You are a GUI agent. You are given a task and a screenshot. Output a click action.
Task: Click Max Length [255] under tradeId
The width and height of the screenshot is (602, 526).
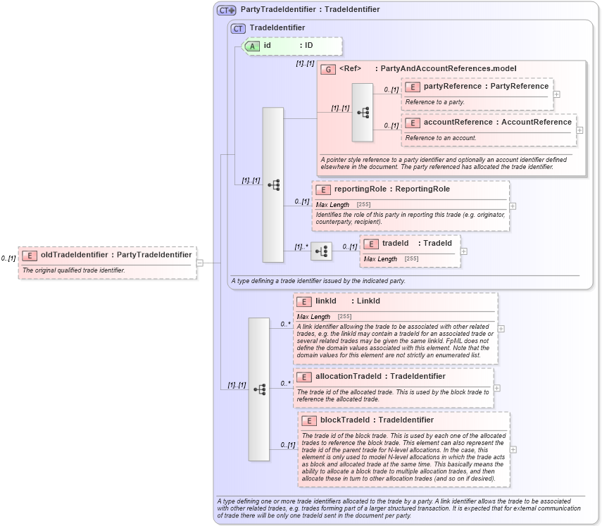(391, 259)
